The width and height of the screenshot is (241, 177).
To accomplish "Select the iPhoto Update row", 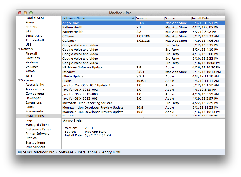I will 143,76.
